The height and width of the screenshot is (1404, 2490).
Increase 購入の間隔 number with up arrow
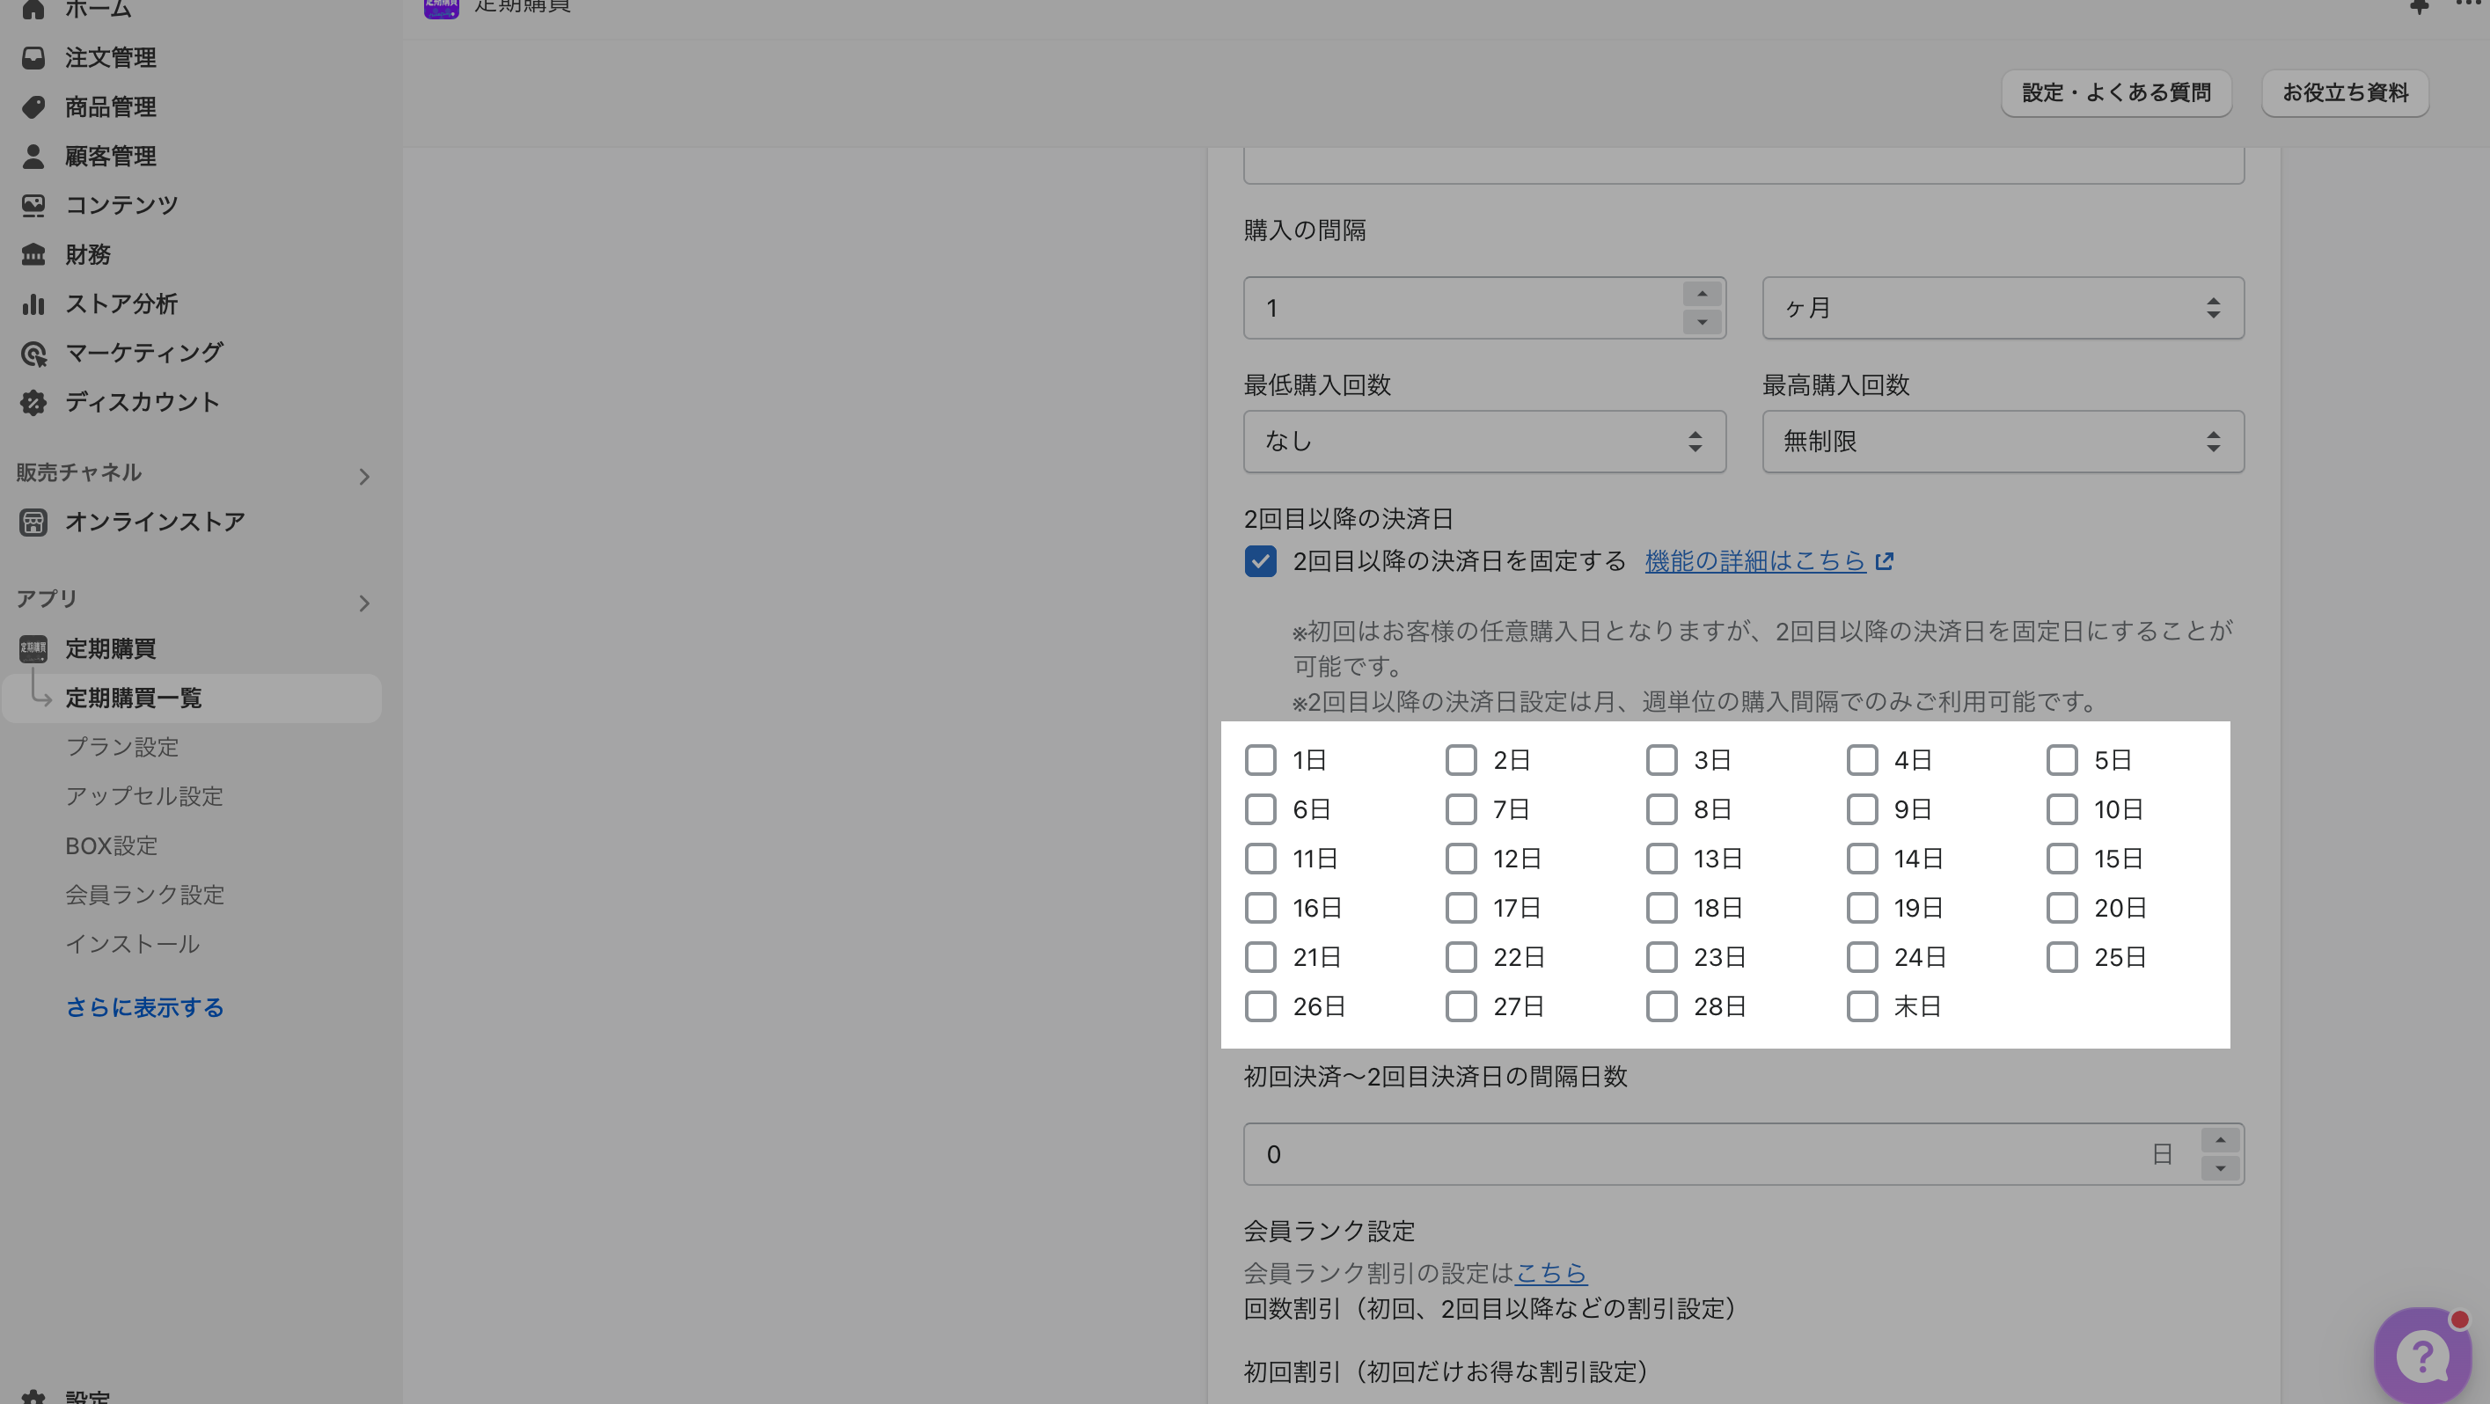tap(1703, 295)
